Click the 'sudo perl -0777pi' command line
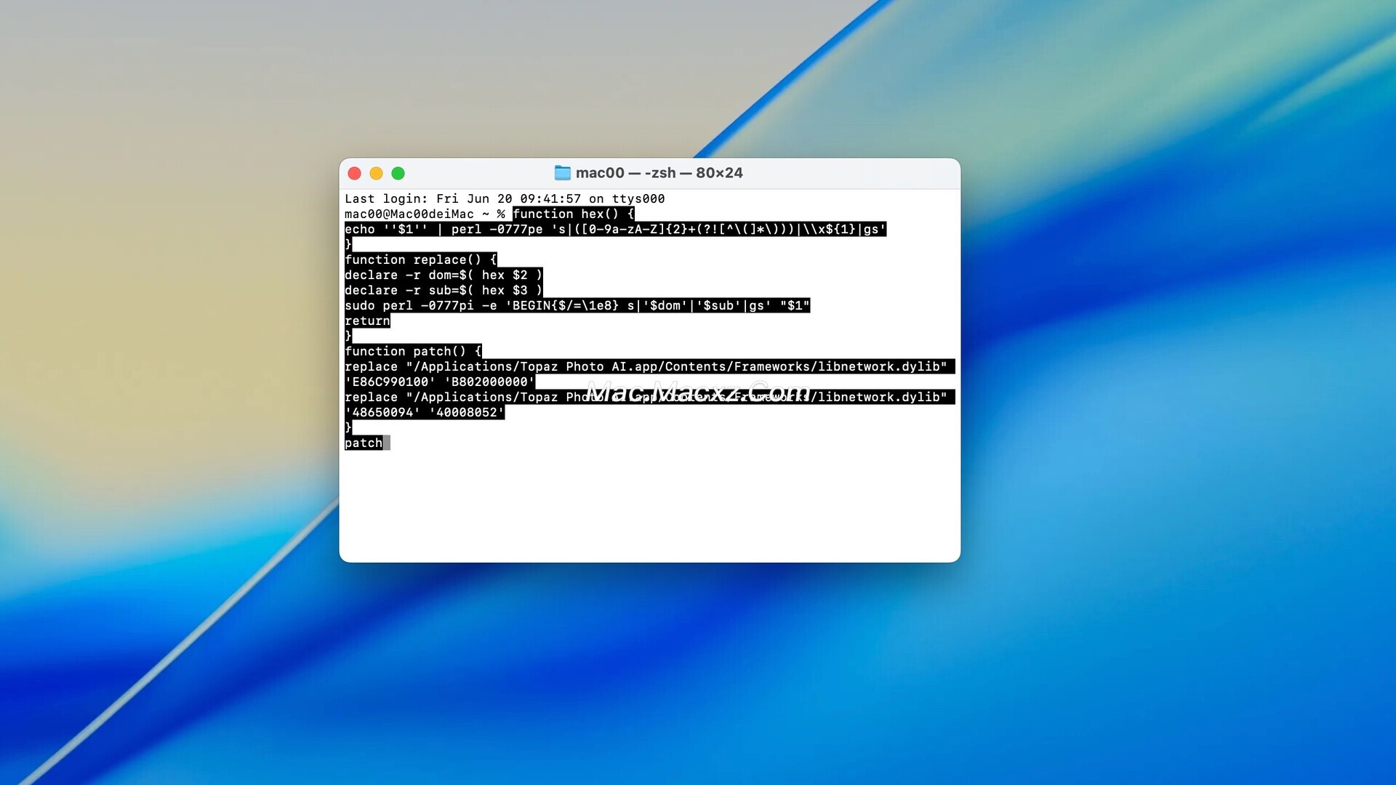Viewport: 1396px width, 785px height. click(x=577, y=305)
